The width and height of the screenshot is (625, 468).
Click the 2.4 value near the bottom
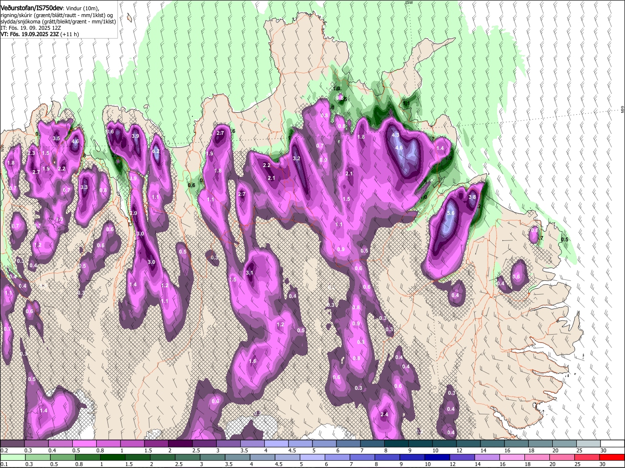tap(384, 414)
